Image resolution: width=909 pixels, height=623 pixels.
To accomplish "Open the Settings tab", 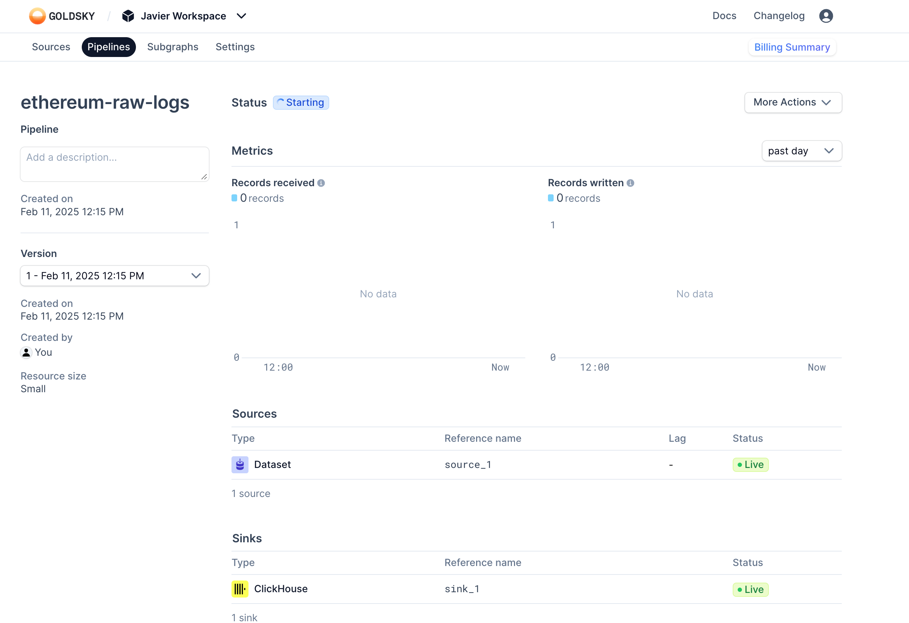I will 235,47.
